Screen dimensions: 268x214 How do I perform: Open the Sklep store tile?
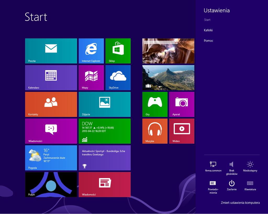coord(118,51)
